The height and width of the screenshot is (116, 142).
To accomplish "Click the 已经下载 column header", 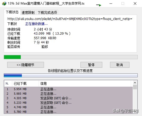I will (x=25, y=83).
